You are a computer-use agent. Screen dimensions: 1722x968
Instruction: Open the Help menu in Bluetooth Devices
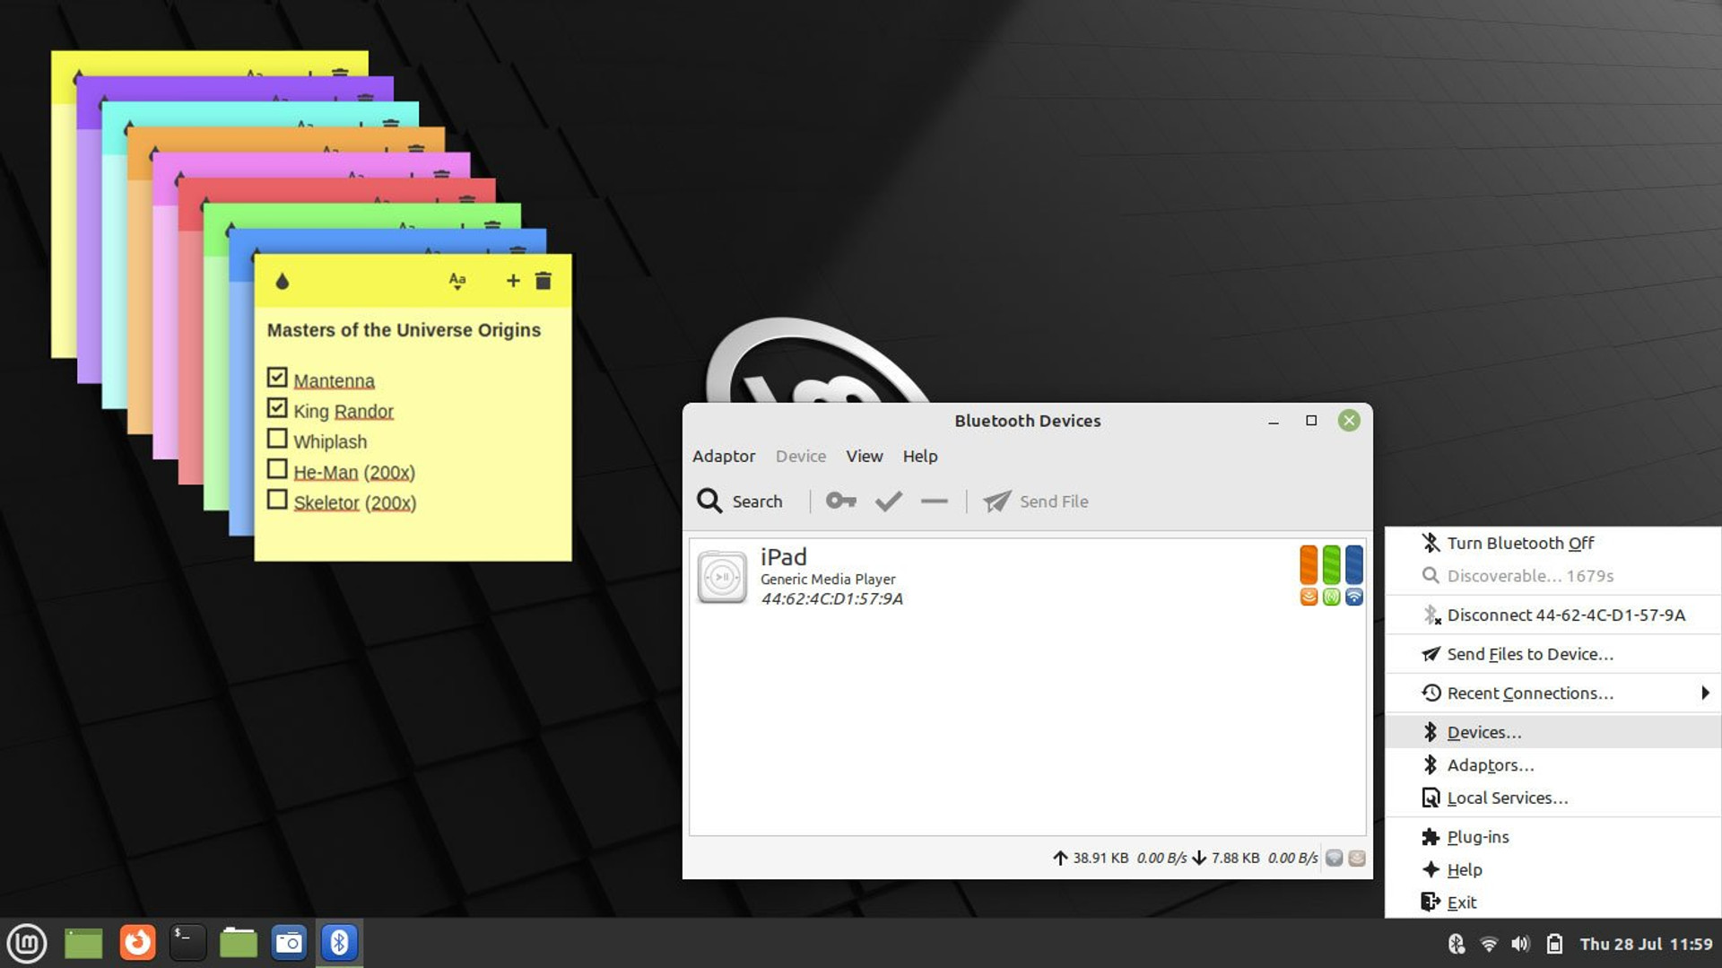[x=919, y=456]
